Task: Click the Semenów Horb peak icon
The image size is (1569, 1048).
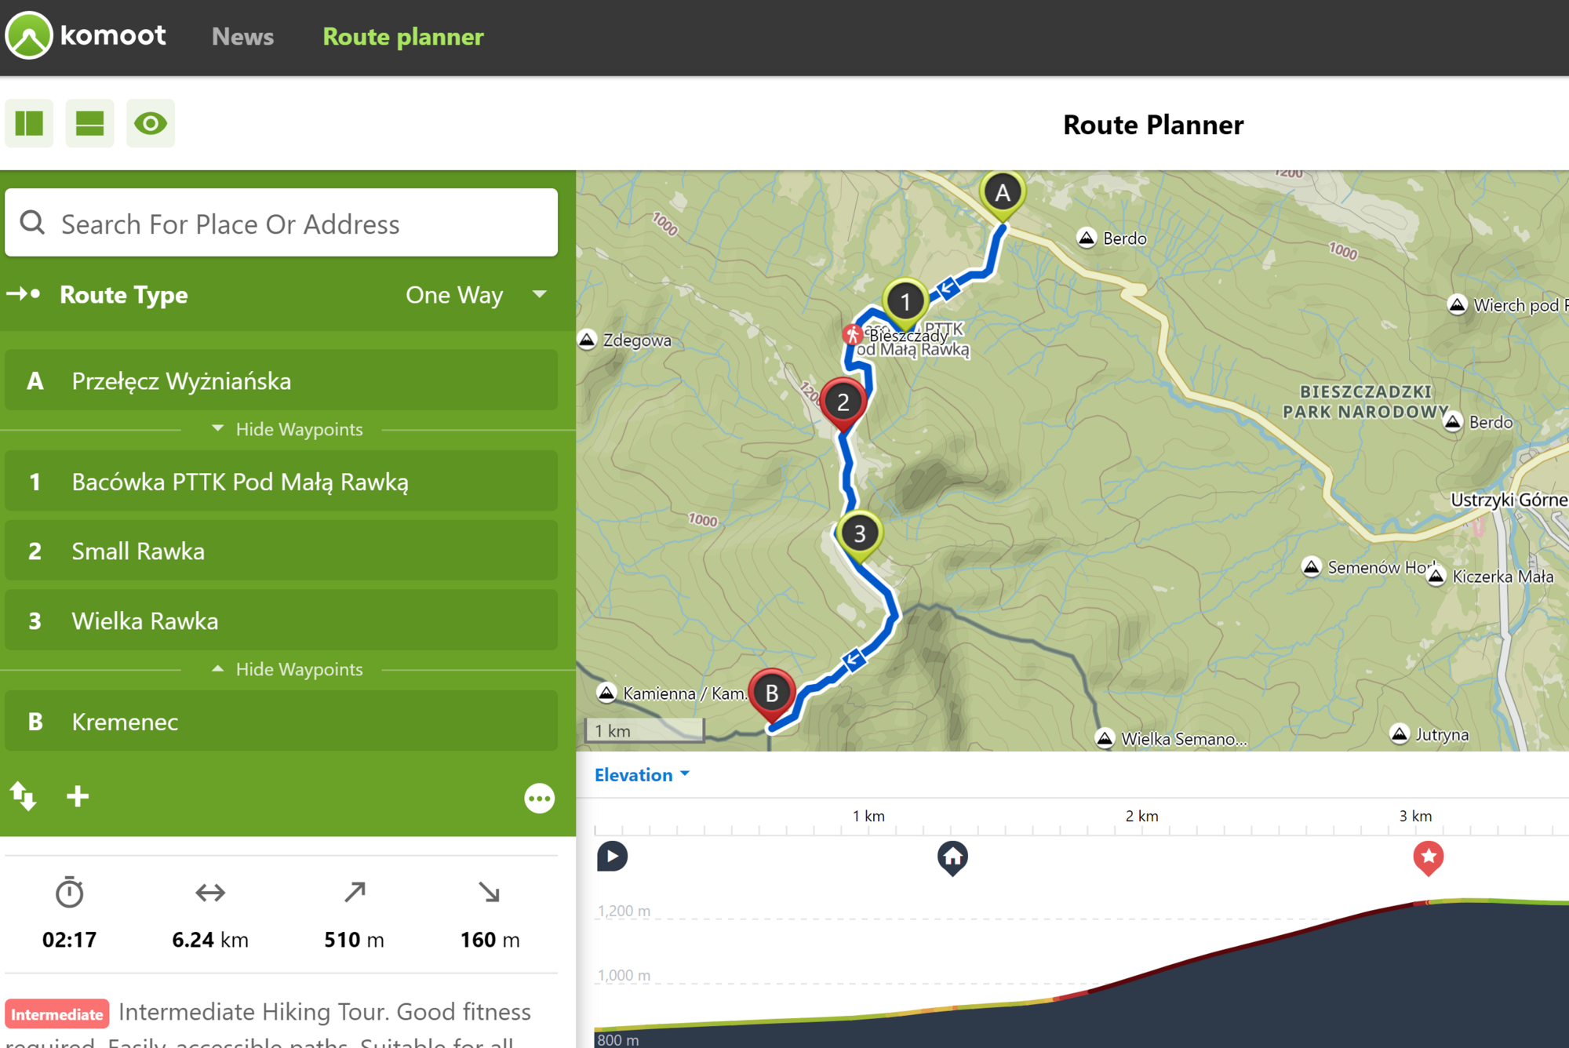Action: [x=1312, y=566]
